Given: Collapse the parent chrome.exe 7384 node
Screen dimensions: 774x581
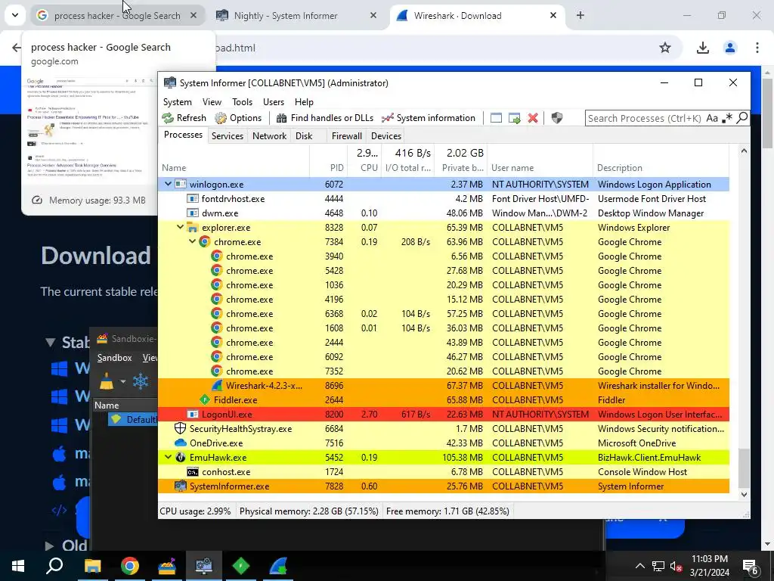Looking at the screenshot, I should [x=193, y=241].
